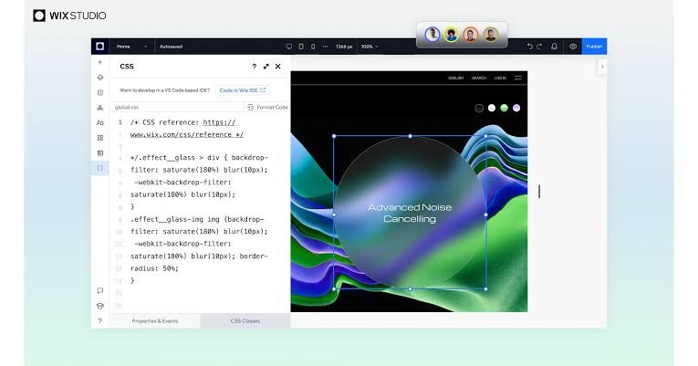
Task: Open the Academy learning cap icon
Action: coord(100,306)
